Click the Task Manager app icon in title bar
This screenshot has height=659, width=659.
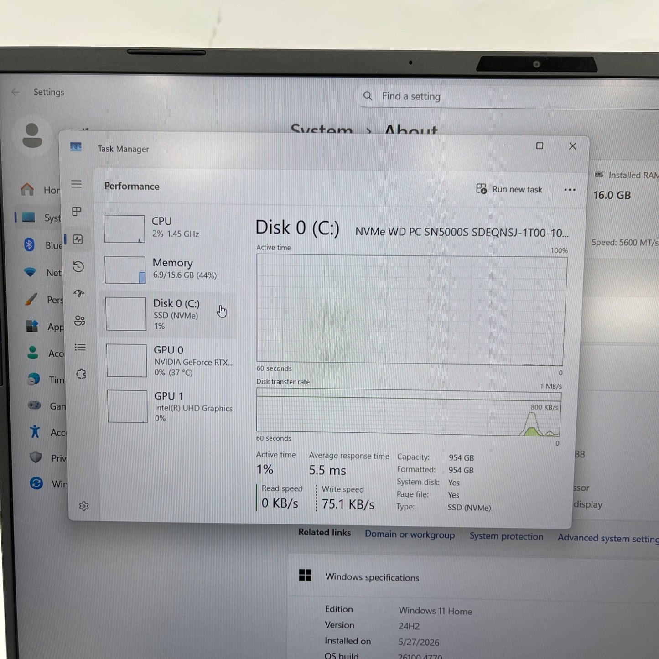click(x=76, y=147)
